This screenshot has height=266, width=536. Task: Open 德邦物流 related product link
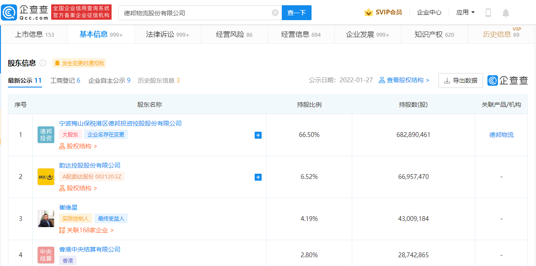coord(501,135)
